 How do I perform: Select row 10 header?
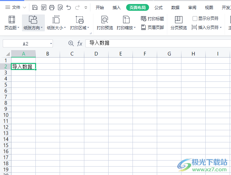(x=6, y=115)
